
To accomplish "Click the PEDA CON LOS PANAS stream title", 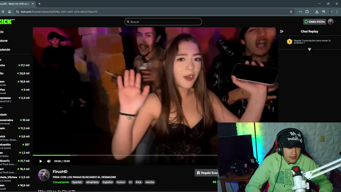I will (84, 177).
